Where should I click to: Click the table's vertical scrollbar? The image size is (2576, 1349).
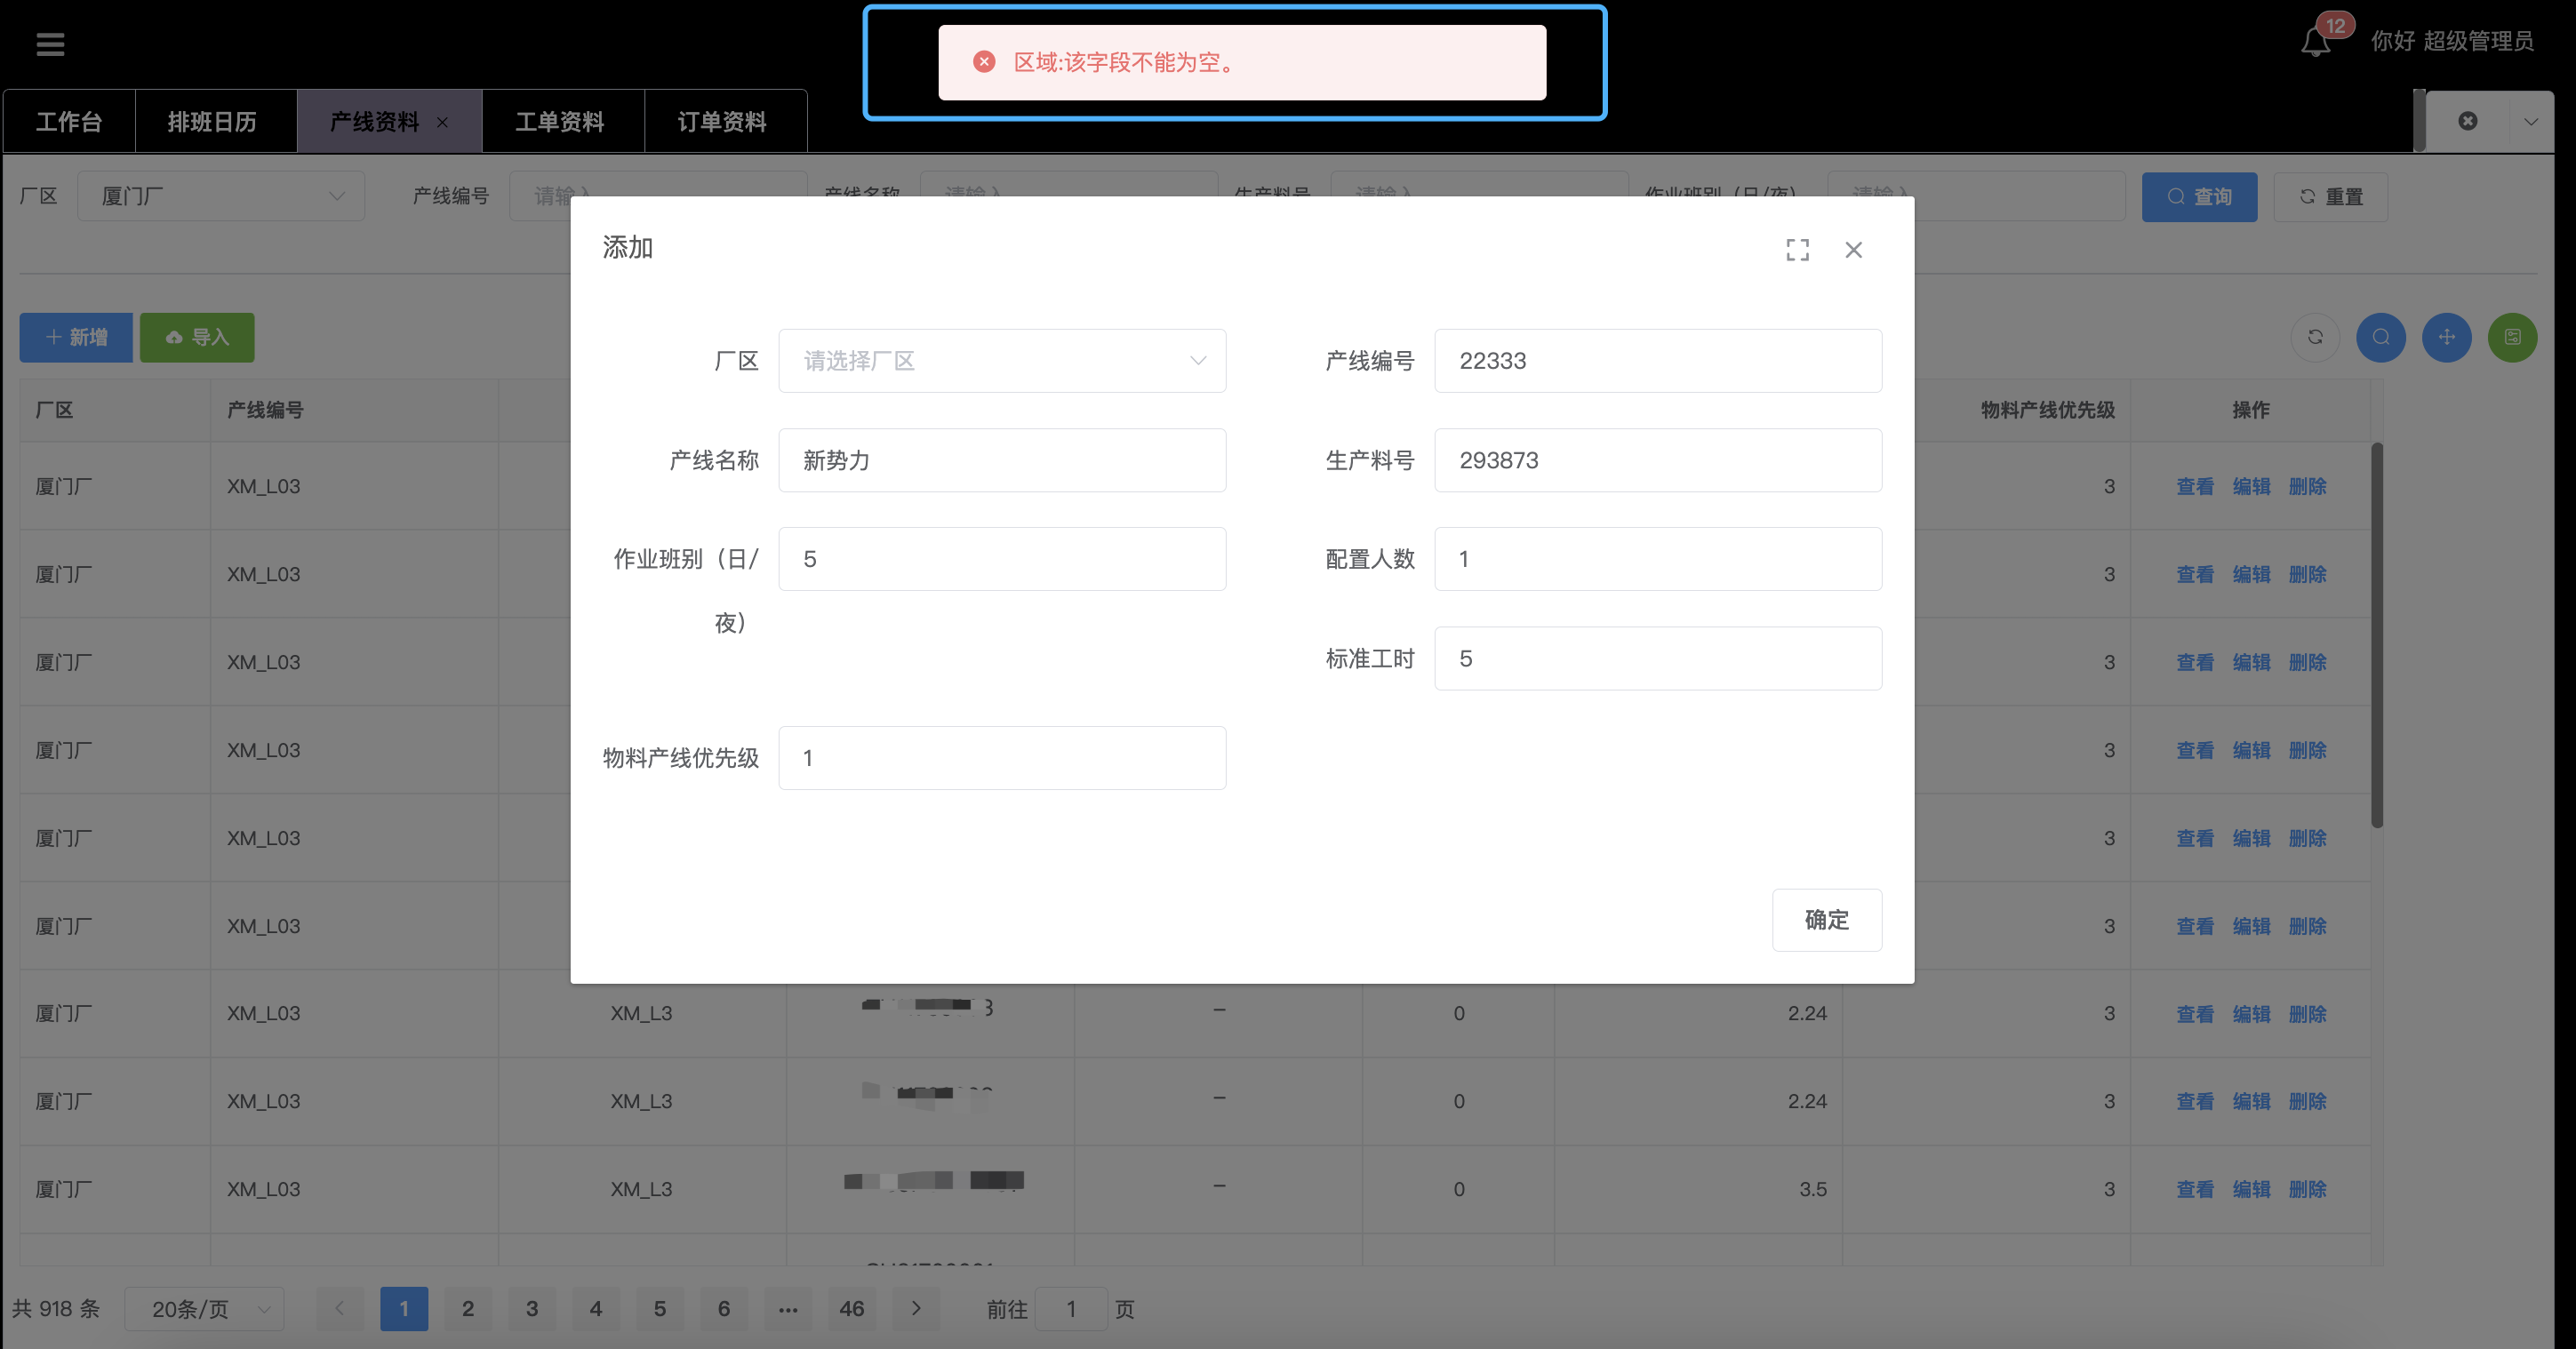click(x=2376, y=635)
